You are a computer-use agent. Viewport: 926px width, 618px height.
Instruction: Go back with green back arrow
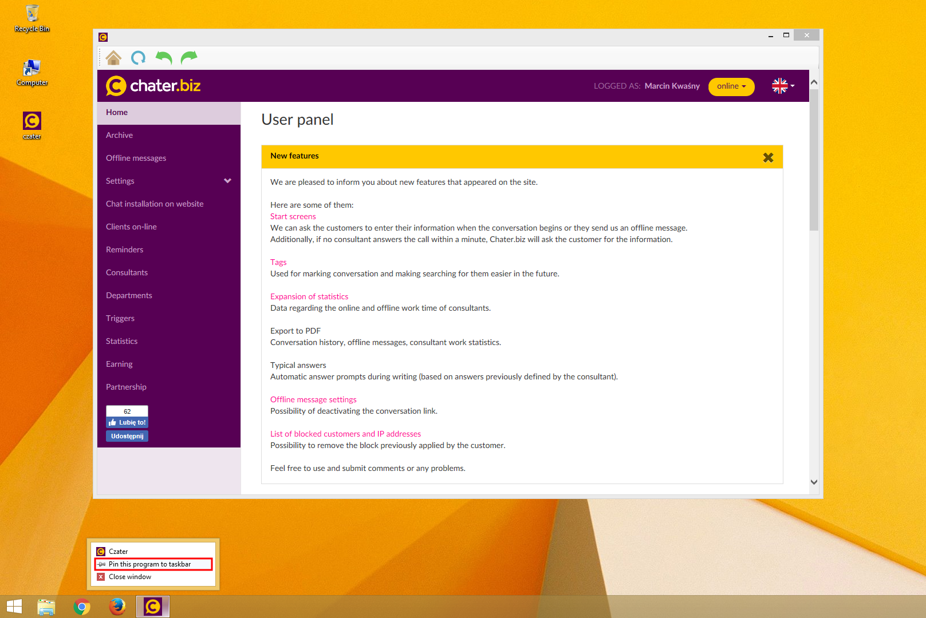point(164,58)
